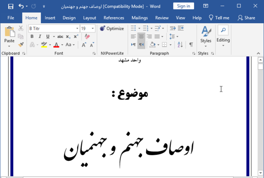Open font color dropdown arrow
264x178 pixels.
tap(62, 45)
